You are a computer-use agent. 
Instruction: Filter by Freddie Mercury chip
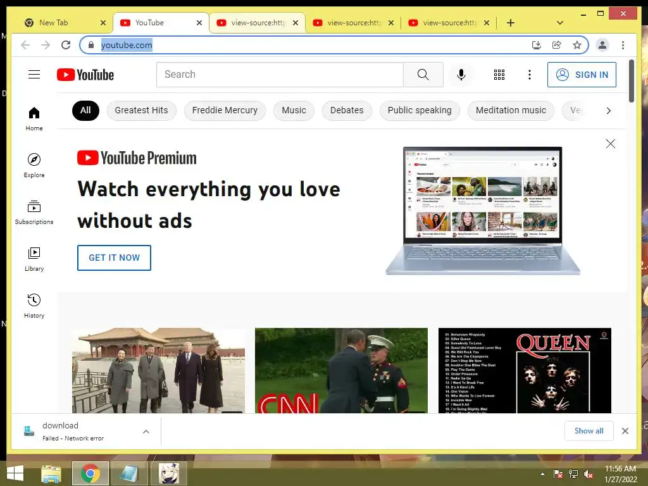point(225,110)
